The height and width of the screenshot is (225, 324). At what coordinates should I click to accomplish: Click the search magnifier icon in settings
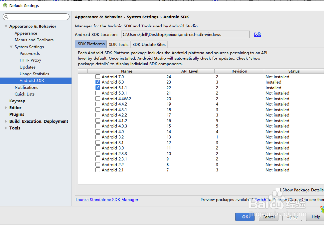pos(6,17)
